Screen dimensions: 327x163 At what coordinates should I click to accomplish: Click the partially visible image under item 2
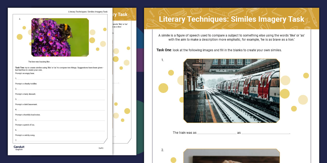pos(231,157)
